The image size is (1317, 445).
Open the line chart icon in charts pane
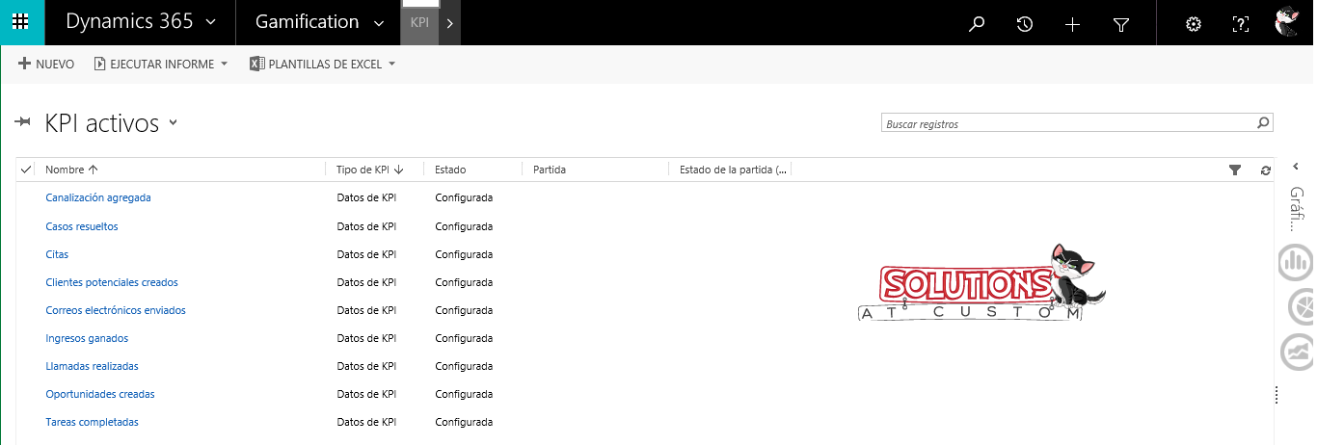(x=1296, y=352)
